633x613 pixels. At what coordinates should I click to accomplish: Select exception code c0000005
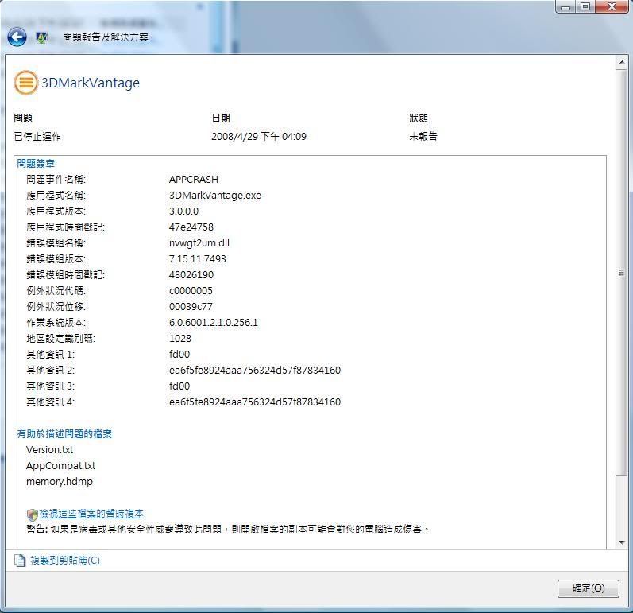pyautogui.click(x=191, y=290)
